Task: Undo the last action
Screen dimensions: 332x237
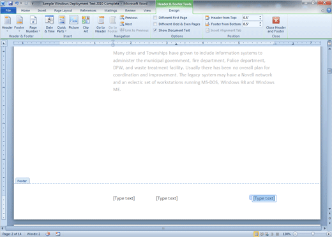Action: (x=17, y=3)
